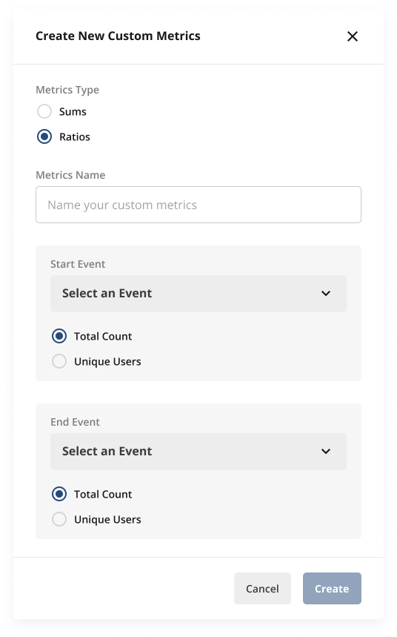Viewport: 397px width, 637px height.
Task: Click the 'Create New Custom Metrics' title
Action: click(118, 36)
